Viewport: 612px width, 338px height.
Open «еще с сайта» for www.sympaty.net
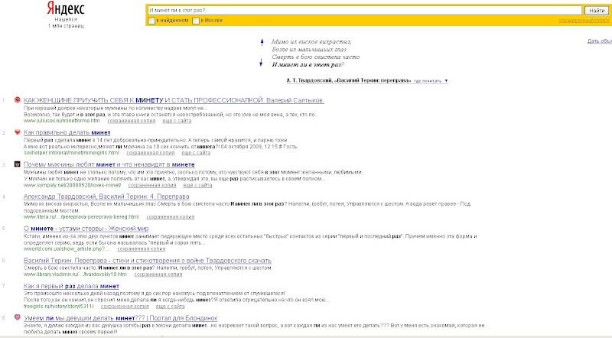(x=197, y=185)
